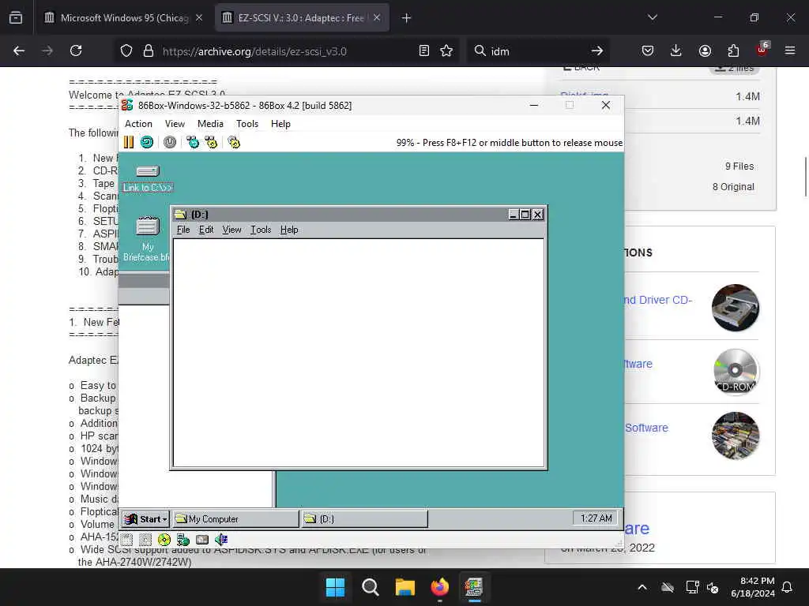Viewport: 809px width, 606px height.
Task: Click the CD-ROM drive status bar icon
Action: (164, 540)
